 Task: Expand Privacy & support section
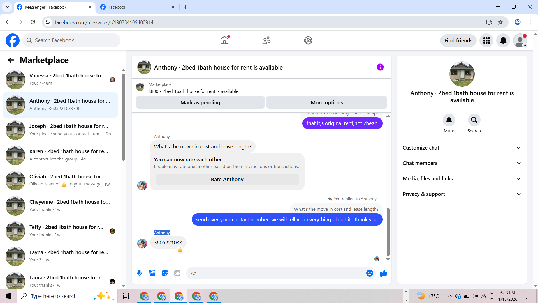[x=462, y=194]
